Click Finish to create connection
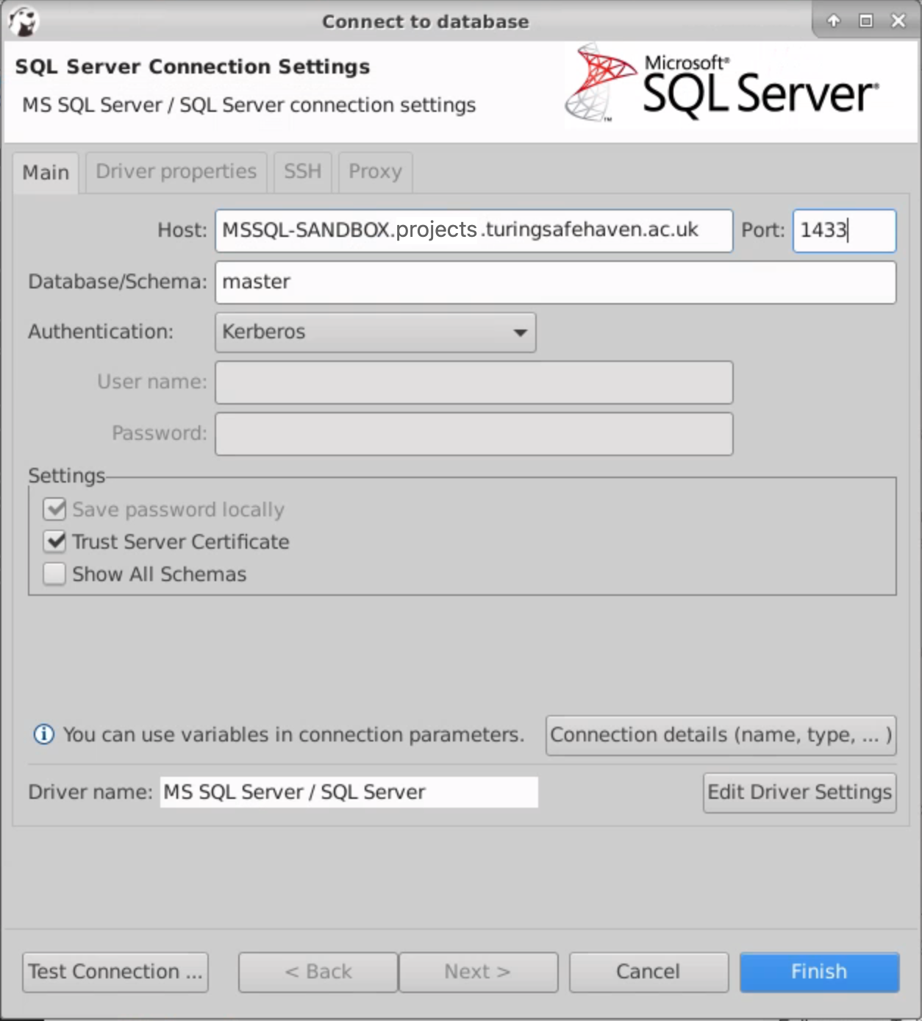 819,972
